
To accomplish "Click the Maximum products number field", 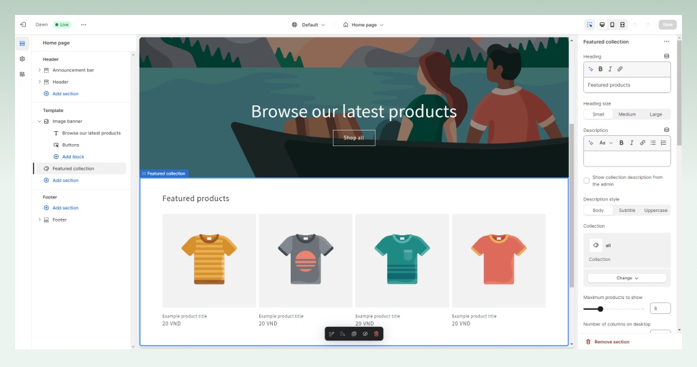I will [660, 309].
